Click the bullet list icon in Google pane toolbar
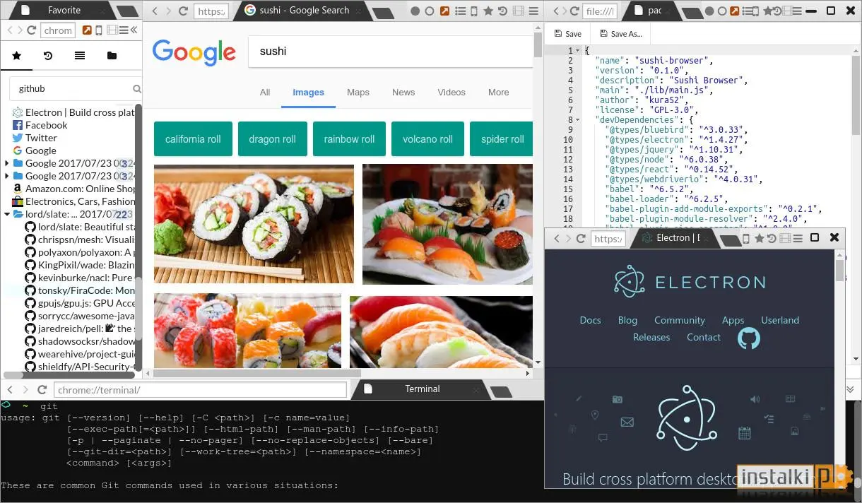 pos(461,11)
